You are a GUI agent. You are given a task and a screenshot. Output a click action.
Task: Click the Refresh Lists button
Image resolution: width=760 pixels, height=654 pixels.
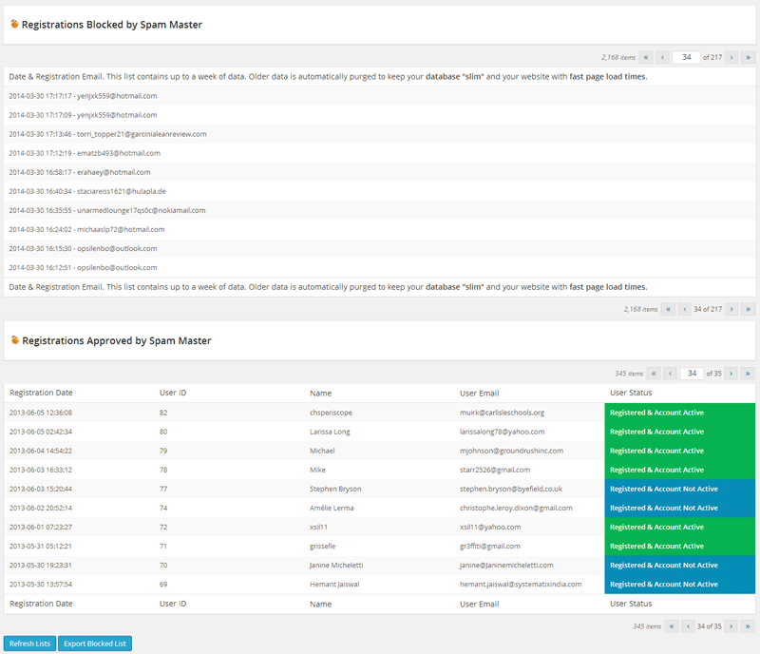30,644
